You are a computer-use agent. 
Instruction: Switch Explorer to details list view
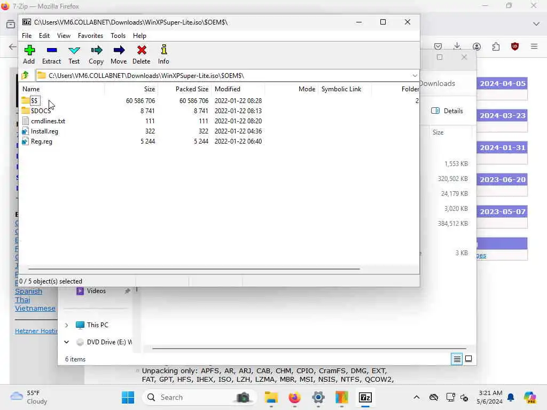coord(457,359)
